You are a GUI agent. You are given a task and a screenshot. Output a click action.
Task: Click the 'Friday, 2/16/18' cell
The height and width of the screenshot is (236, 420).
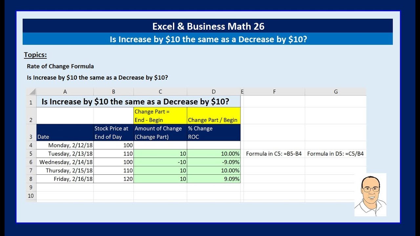65,179
